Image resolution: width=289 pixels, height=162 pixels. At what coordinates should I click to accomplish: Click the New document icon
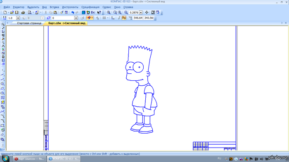click(x=5, y=12)
